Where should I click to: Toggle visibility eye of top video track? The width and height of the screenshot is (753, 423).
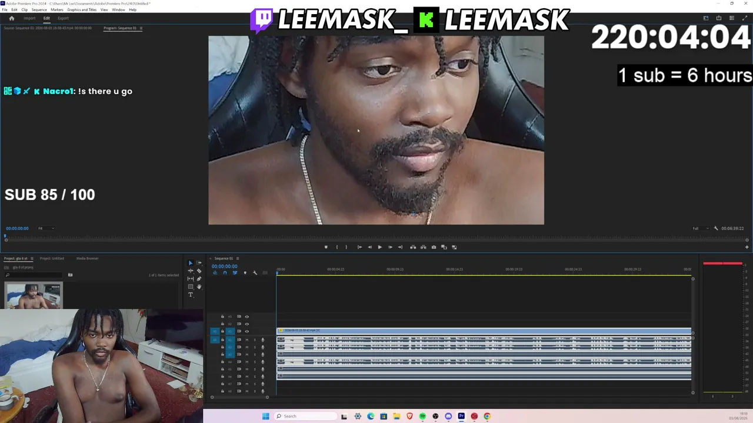point(246,317)
